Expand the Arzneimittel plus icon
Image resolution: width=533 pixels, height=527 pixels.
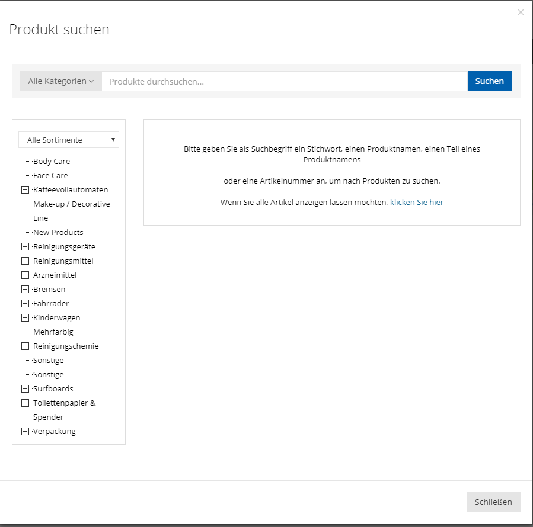point(25,275)
